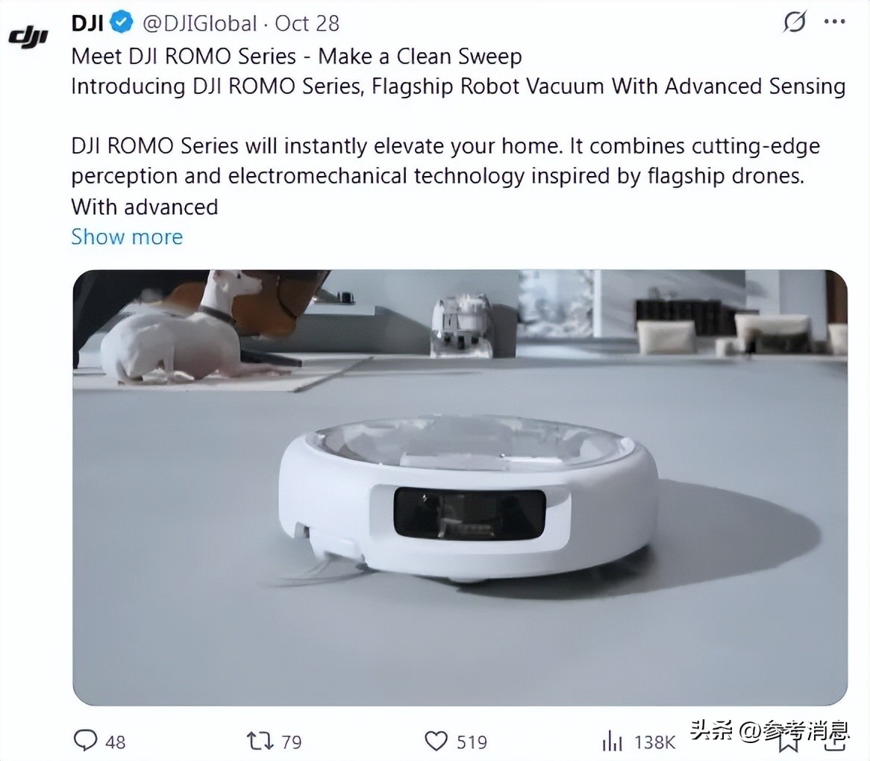Viewport: 870px width, 761px height.
Task: Open the Oct 28 timestamp permalink
Action: 307,23
